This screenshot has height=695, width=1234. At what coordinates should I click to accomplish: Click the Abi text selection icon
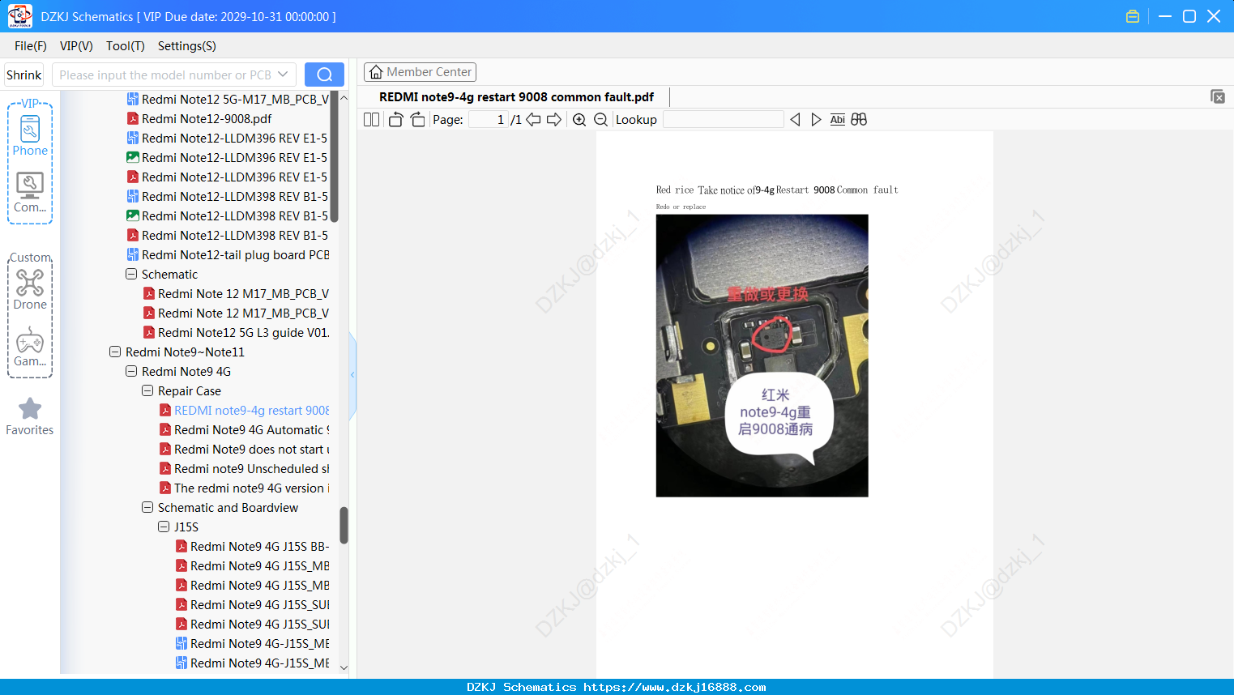point(838,120)
